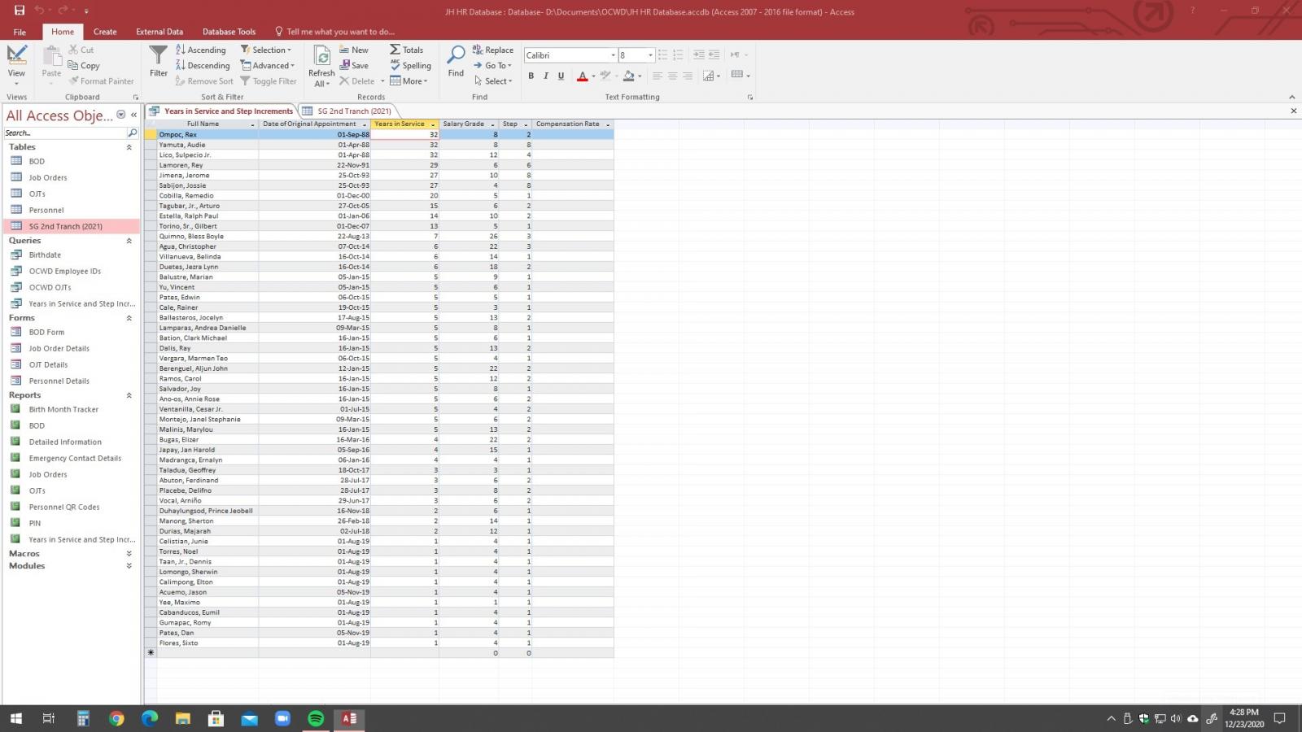Open Zoom from the taskbar
Viewport: 1302px width, 732px height.
point(282,718)
